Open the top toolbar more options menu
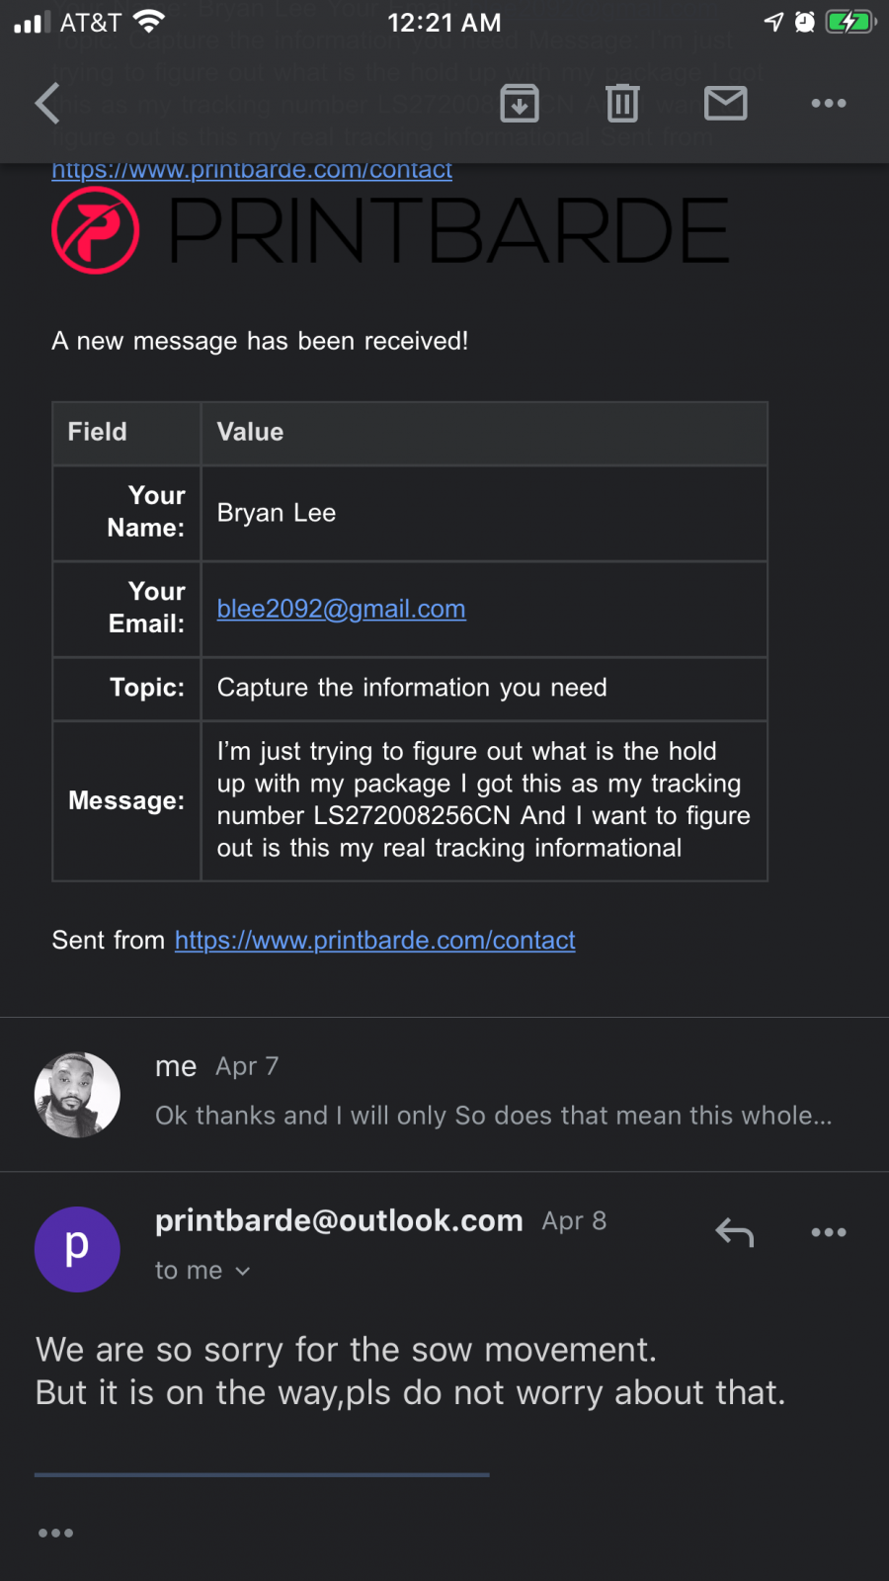This screenshot has height=1581, width=889. pos(829,103)
